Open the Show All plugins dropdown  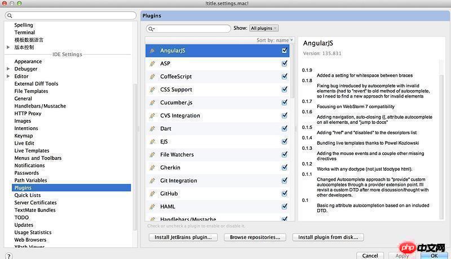[x=264, y=28]
